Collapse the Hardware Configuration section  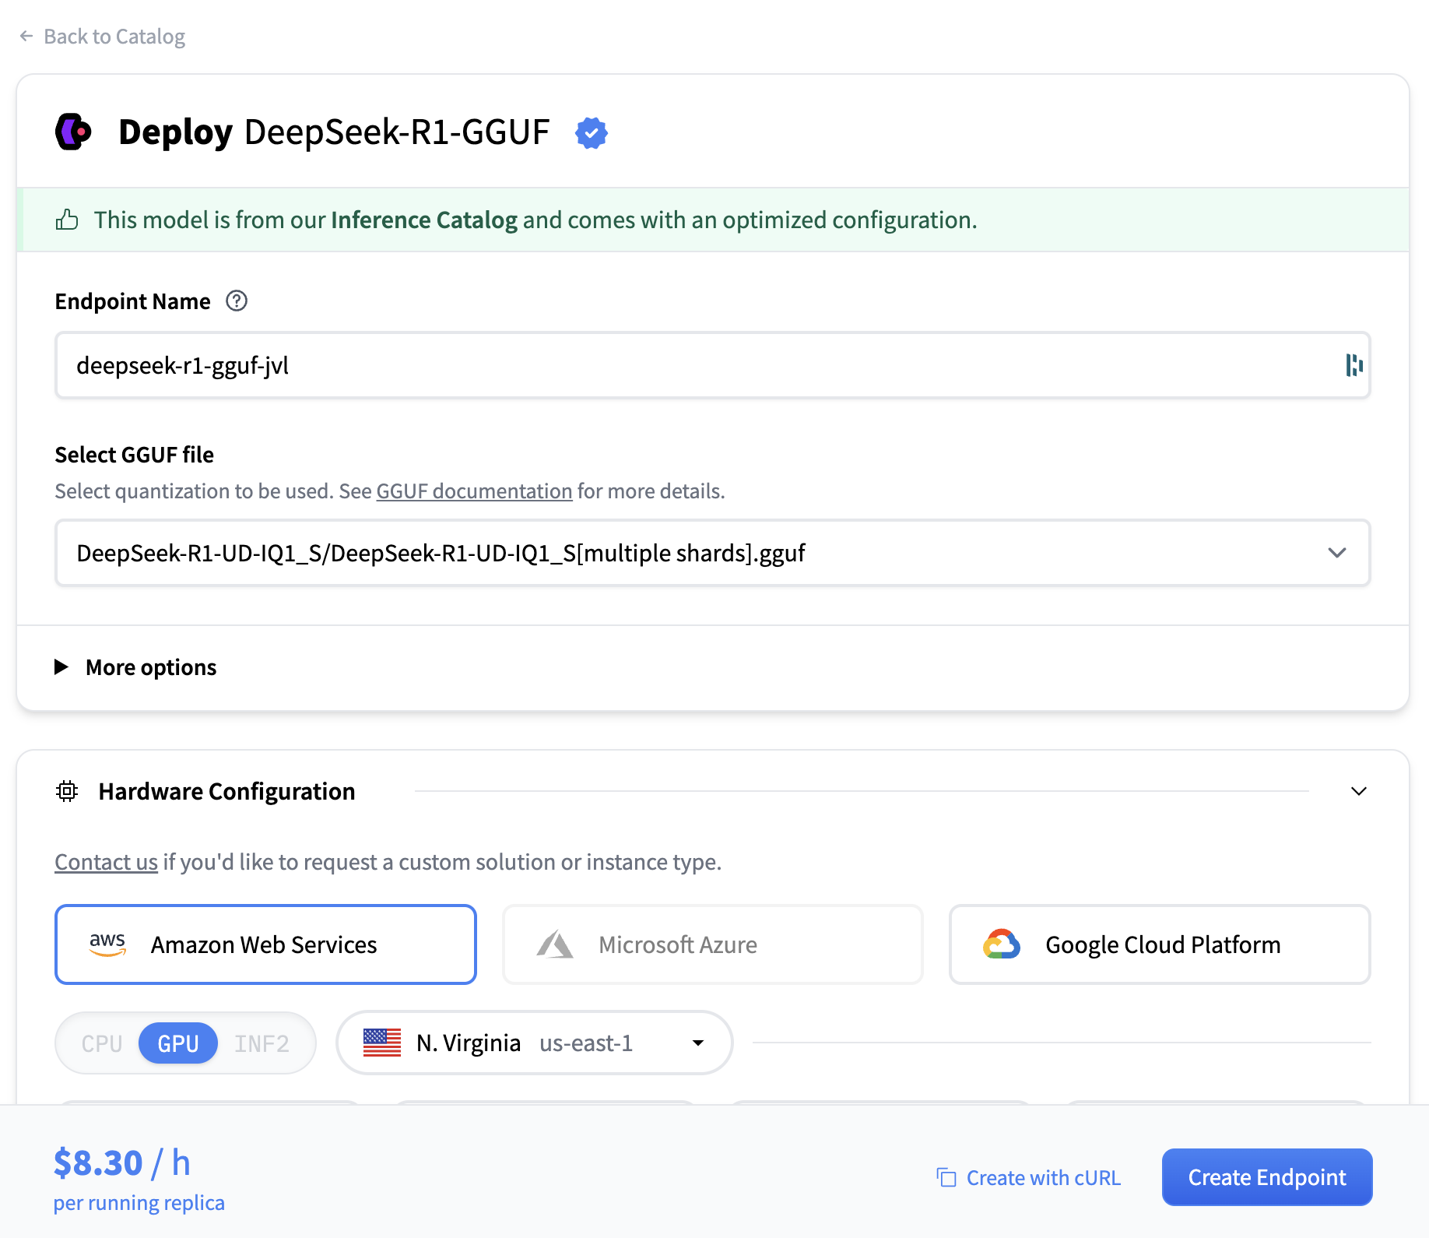tap(1358, 791)
